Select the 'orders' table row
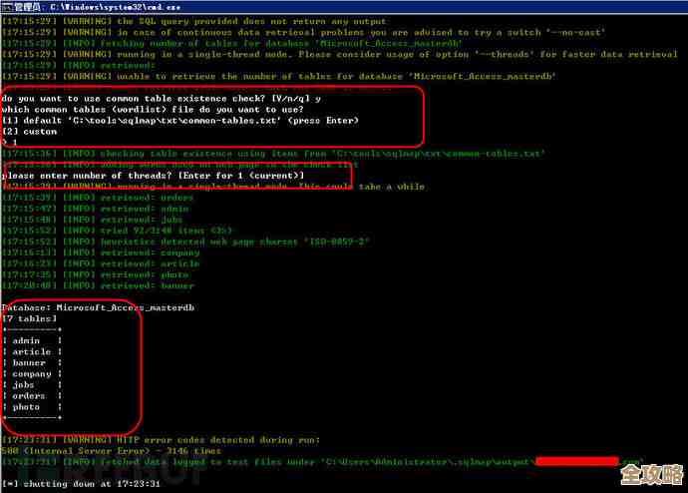Screen dimensions: 688x493 point(30,395)
